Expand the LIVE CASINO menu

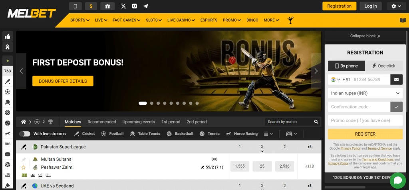point(181,20)
